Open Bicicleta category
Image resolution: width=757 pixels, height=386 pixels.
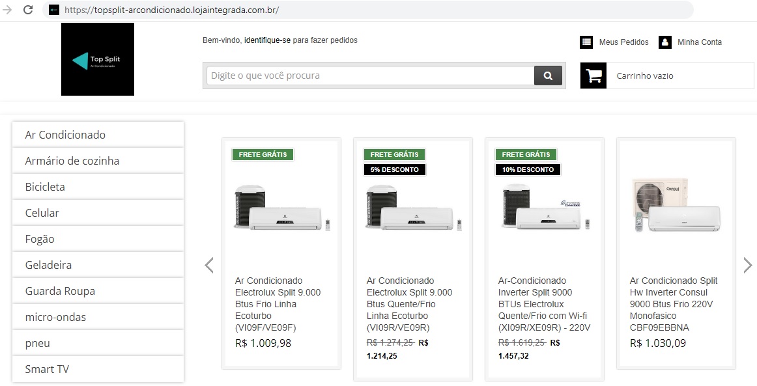click(x=98, y=187)
